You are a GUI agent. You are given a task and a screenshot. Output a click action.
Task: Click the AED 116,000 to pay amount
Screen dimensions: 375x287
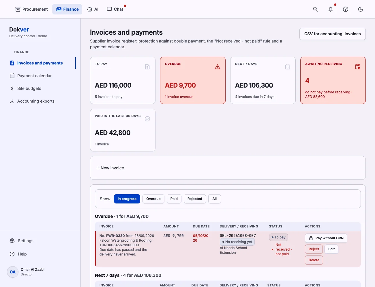[113, 85]
